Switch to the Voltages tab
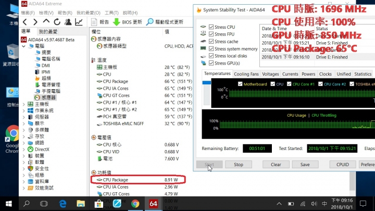This screenshot has height=211, width=375. (x=270, y=74)
